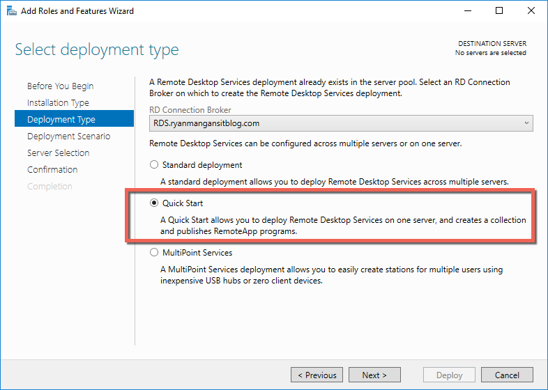This screenshot has height=390, width=548.
Task: Open the Installation Type step
Action: tap(58, 102)
